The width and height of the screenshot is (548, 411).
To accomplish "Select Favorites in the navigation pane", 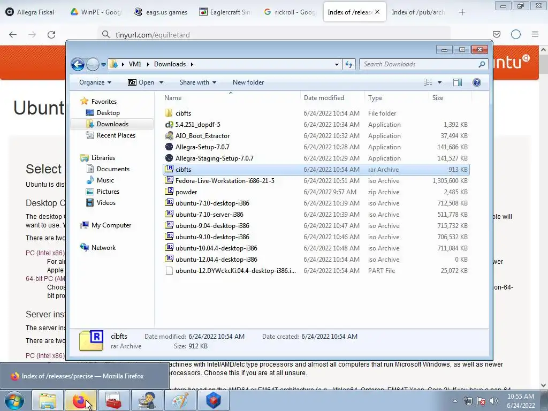I will [x=104, y=102].
